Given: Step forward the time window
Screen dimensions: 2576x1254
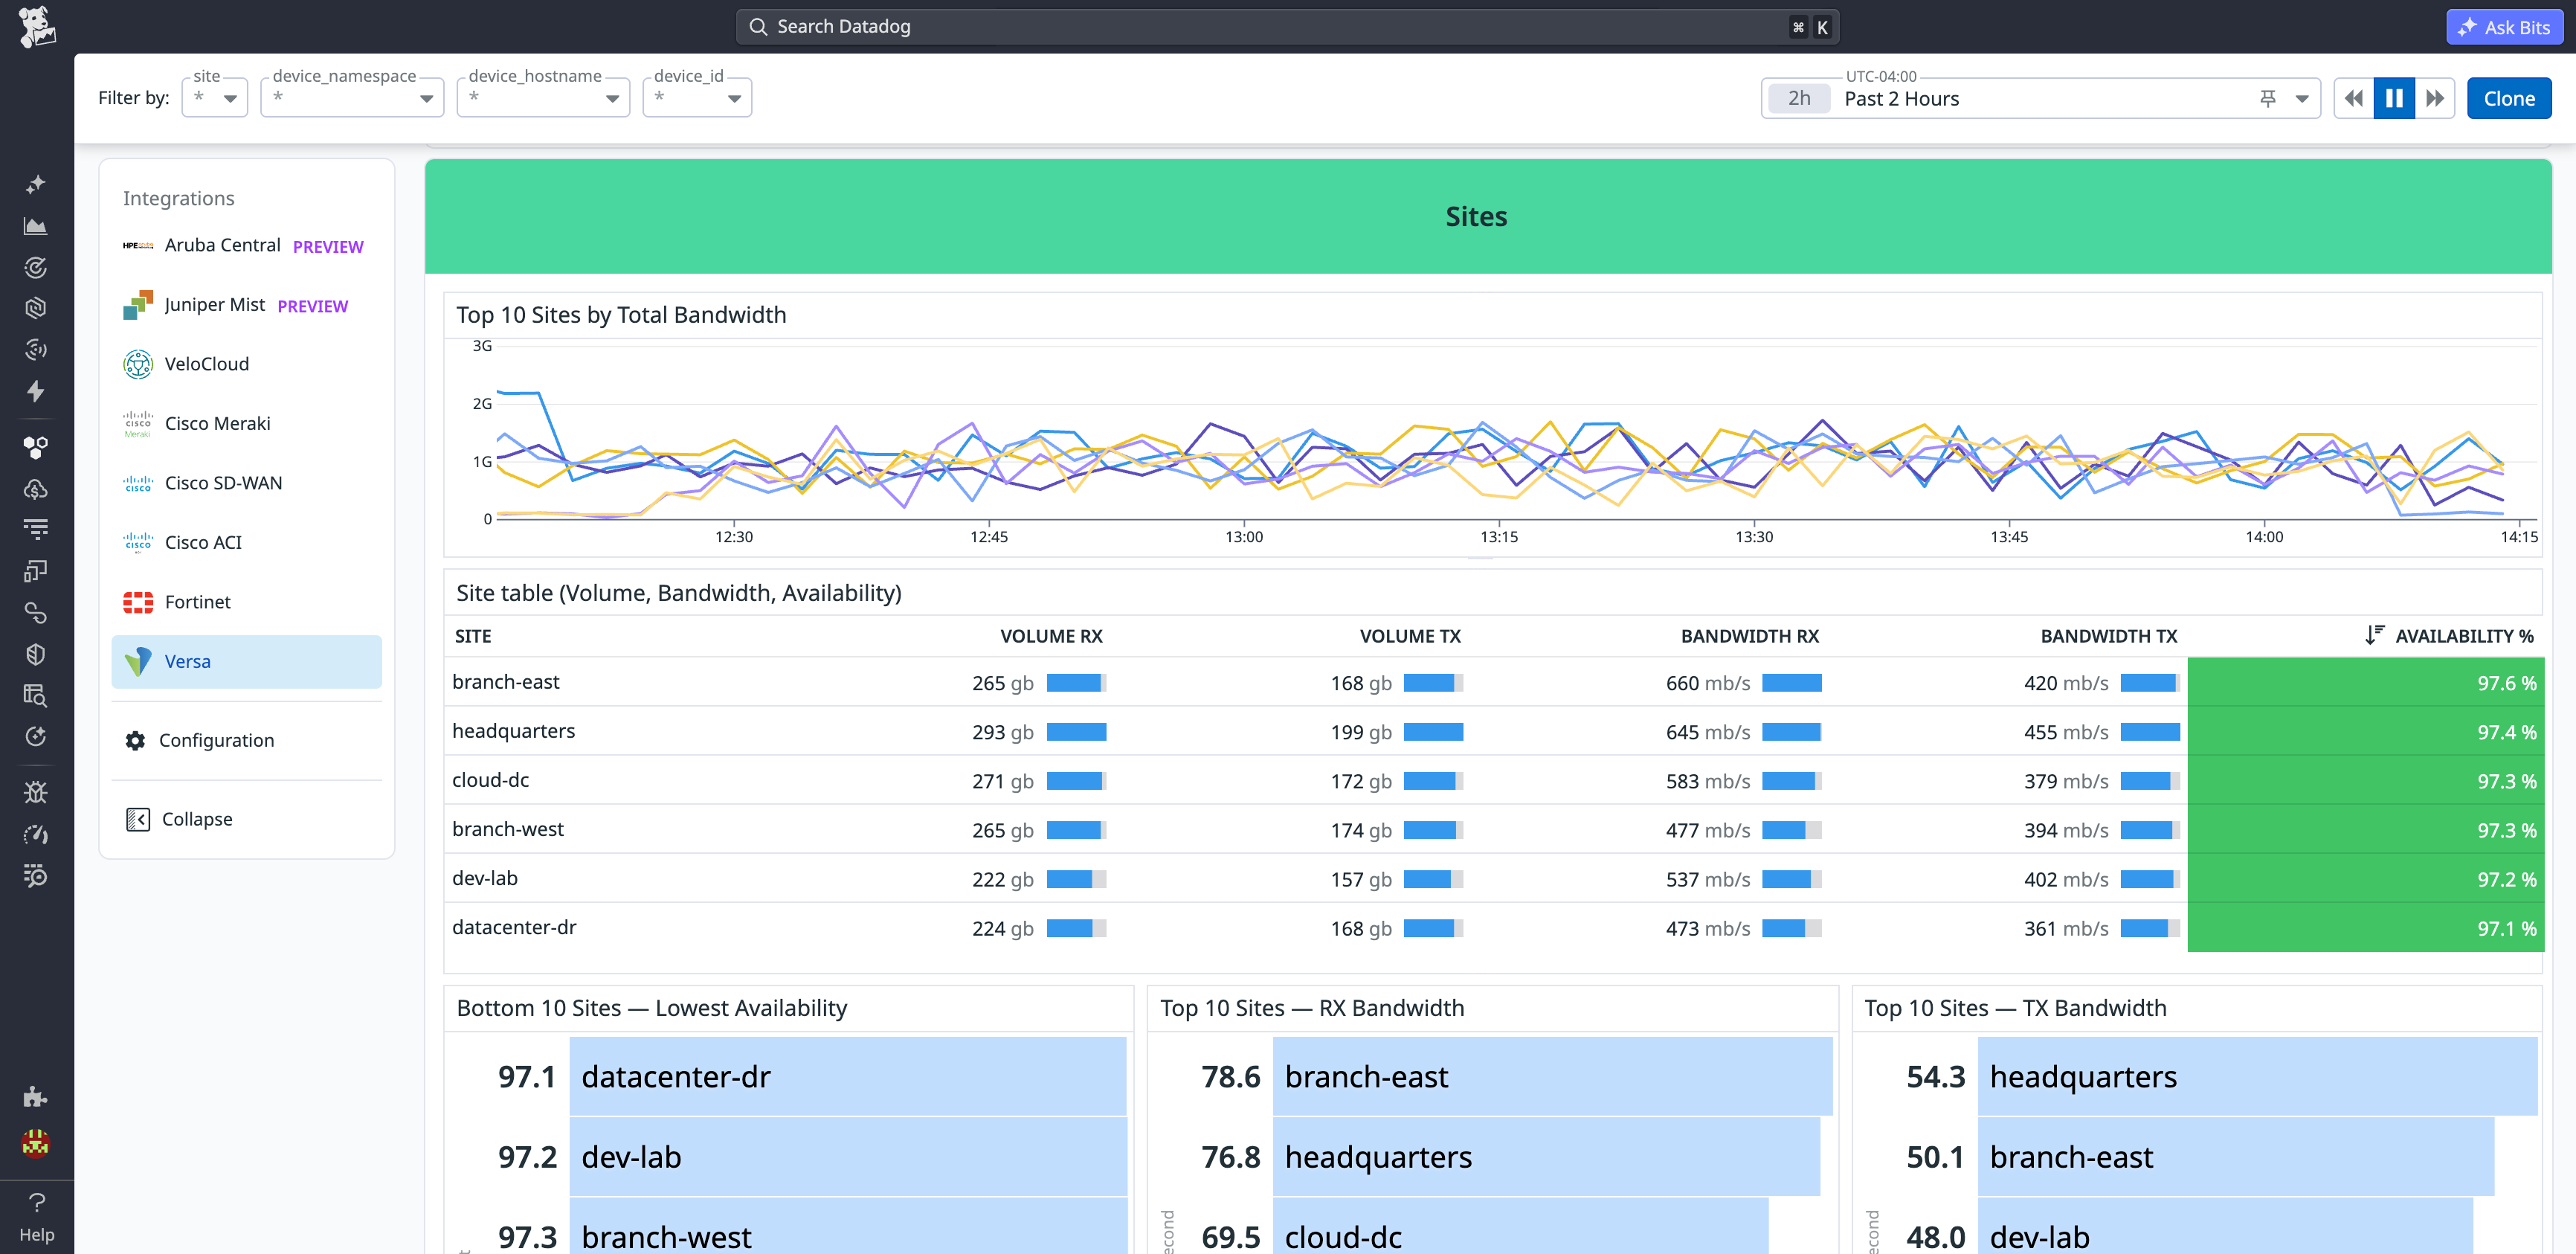Looking at the screenshot, I should tap(2435, 98).
